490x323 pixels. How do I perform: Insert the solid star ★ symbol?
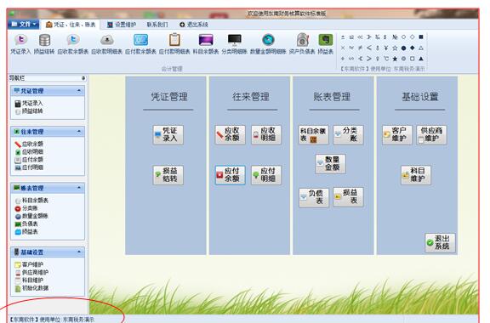point(395,59)
